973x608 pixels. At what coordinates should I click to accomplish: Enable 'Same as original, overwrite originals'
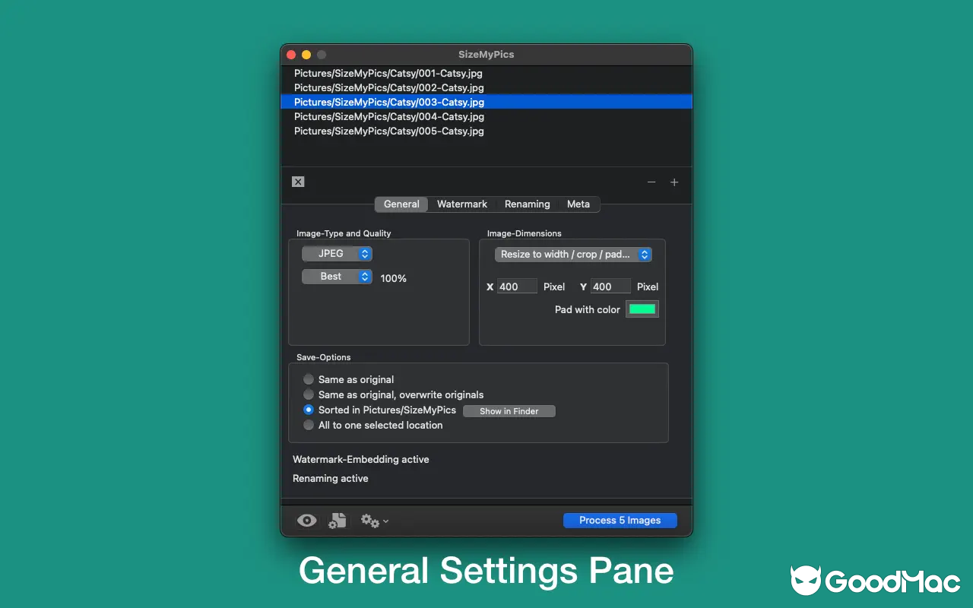point(309,394)
